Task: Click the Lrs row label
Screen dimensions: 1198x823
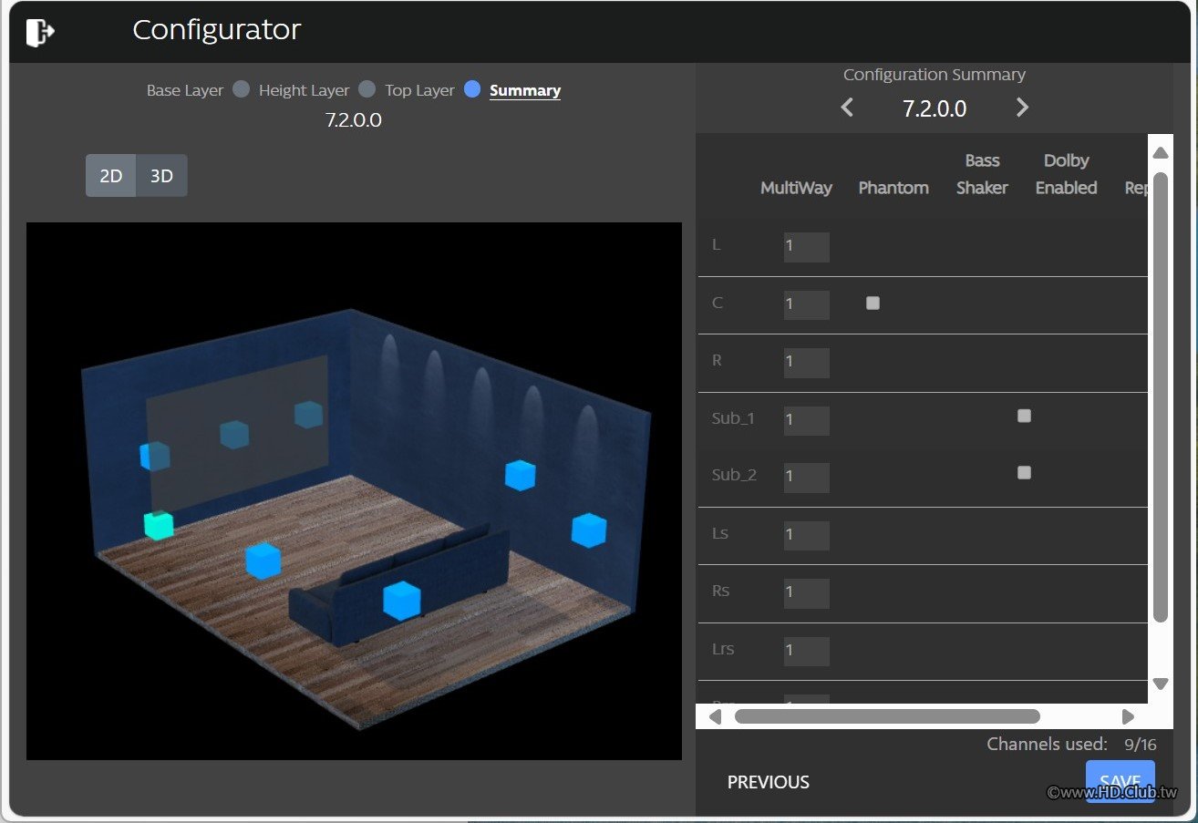Action: 723,649
